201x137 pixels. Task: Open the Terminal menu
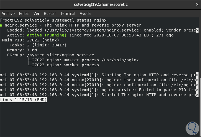click(68, 14)
